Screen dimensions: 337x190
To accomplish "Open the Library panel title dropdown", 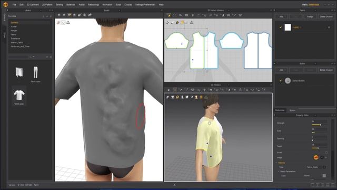I will point(41,11).
